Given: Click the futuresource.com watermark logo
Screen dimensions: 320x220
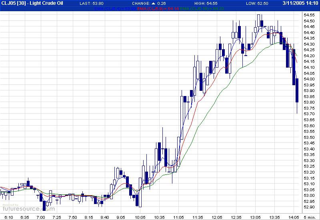Looking at the screenshot, I should tap(17, 208).
